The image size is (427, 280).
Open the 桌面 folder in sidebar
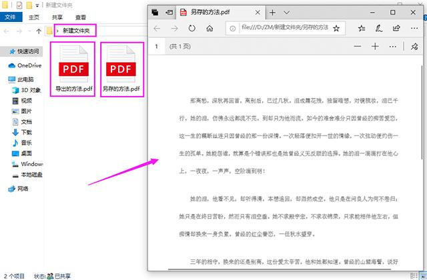[x=22, y=153]
